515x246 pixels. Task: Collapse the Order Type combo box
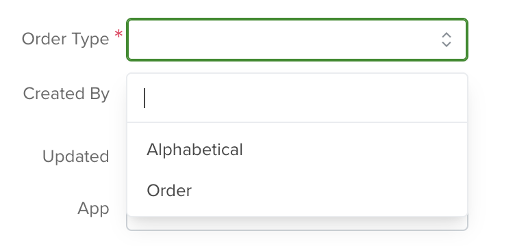[x=297, y=40]
